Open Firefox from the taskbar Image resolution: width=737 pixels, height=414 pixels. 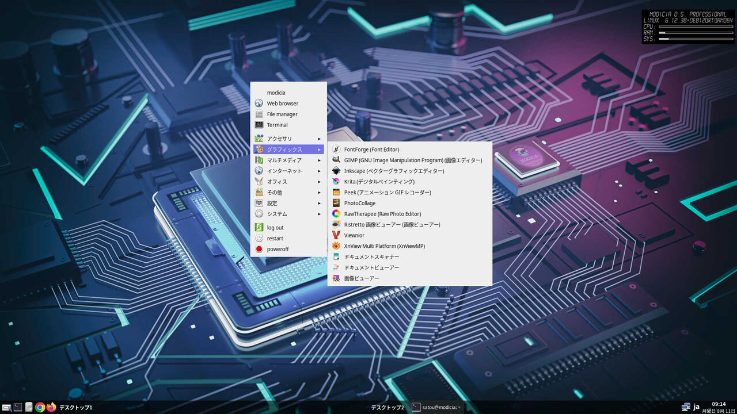[51, 407]
